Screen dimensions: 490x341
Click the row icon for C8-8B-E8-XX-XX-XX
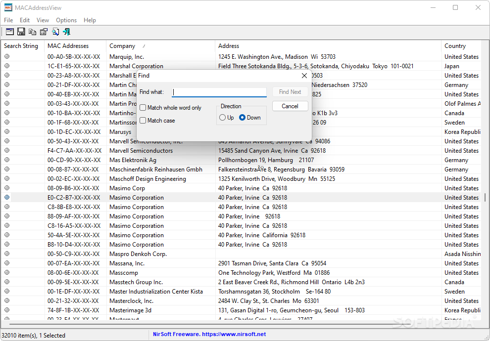pos(7,207)
